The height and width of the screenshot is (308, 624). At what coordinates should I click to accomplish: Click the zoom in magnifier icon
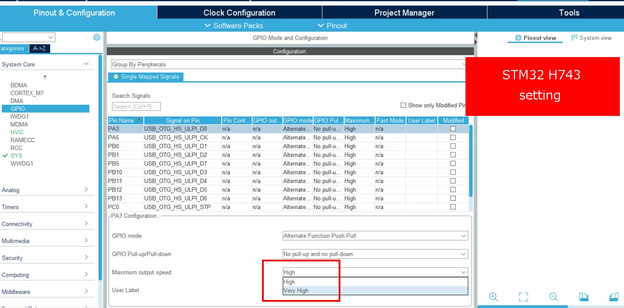(493, 297)
